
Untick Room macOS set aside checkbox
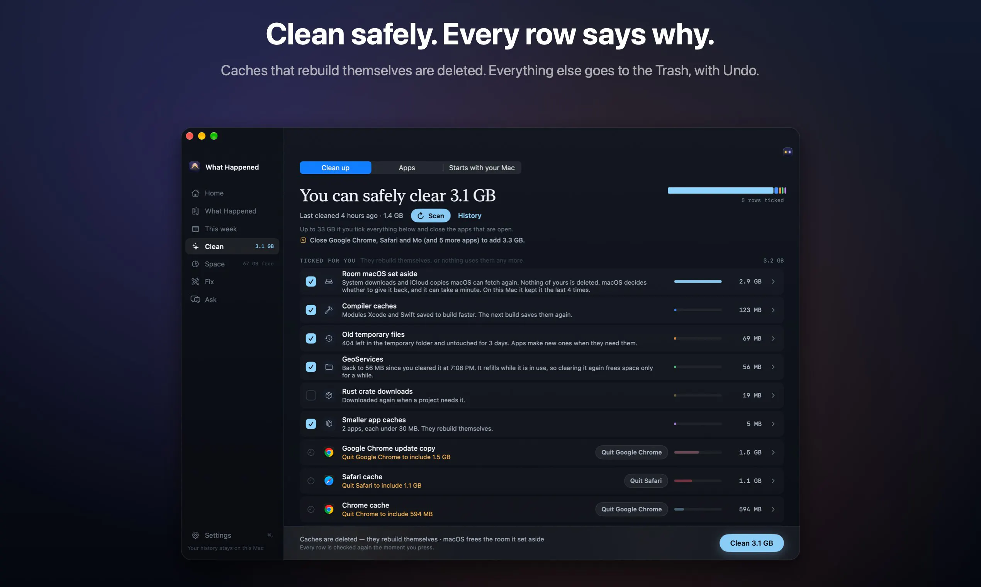tap(311, 281)
